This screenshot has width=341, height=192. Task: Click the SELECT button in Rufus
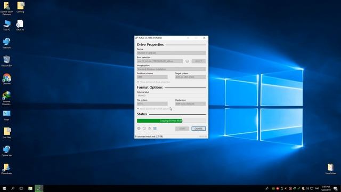click(199, 61)
